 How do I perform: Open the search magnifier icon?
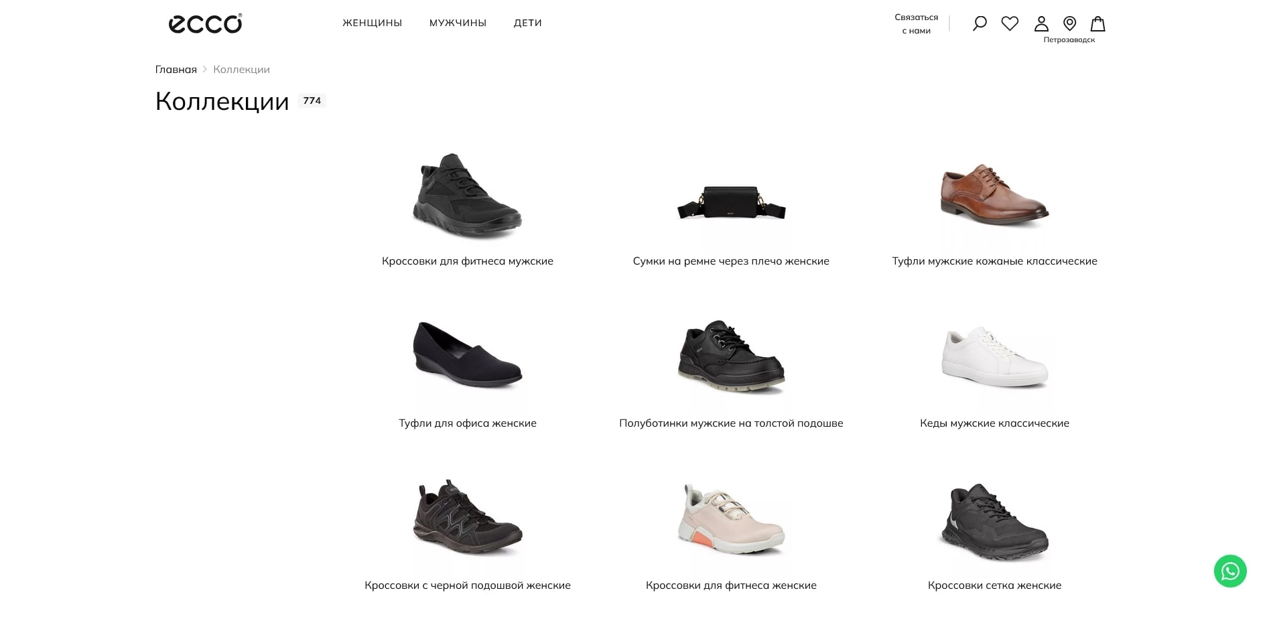(980, 23)
